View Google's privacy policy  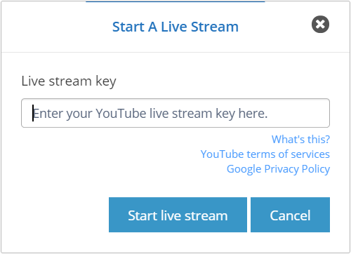[x=278, y=169]
